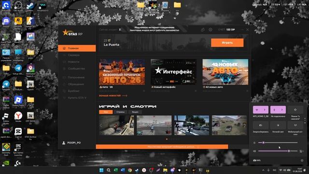Toggle Ночной свет night light tile
Image resolution: width=309 pixels, height=174 pixels.
(278, 125)
